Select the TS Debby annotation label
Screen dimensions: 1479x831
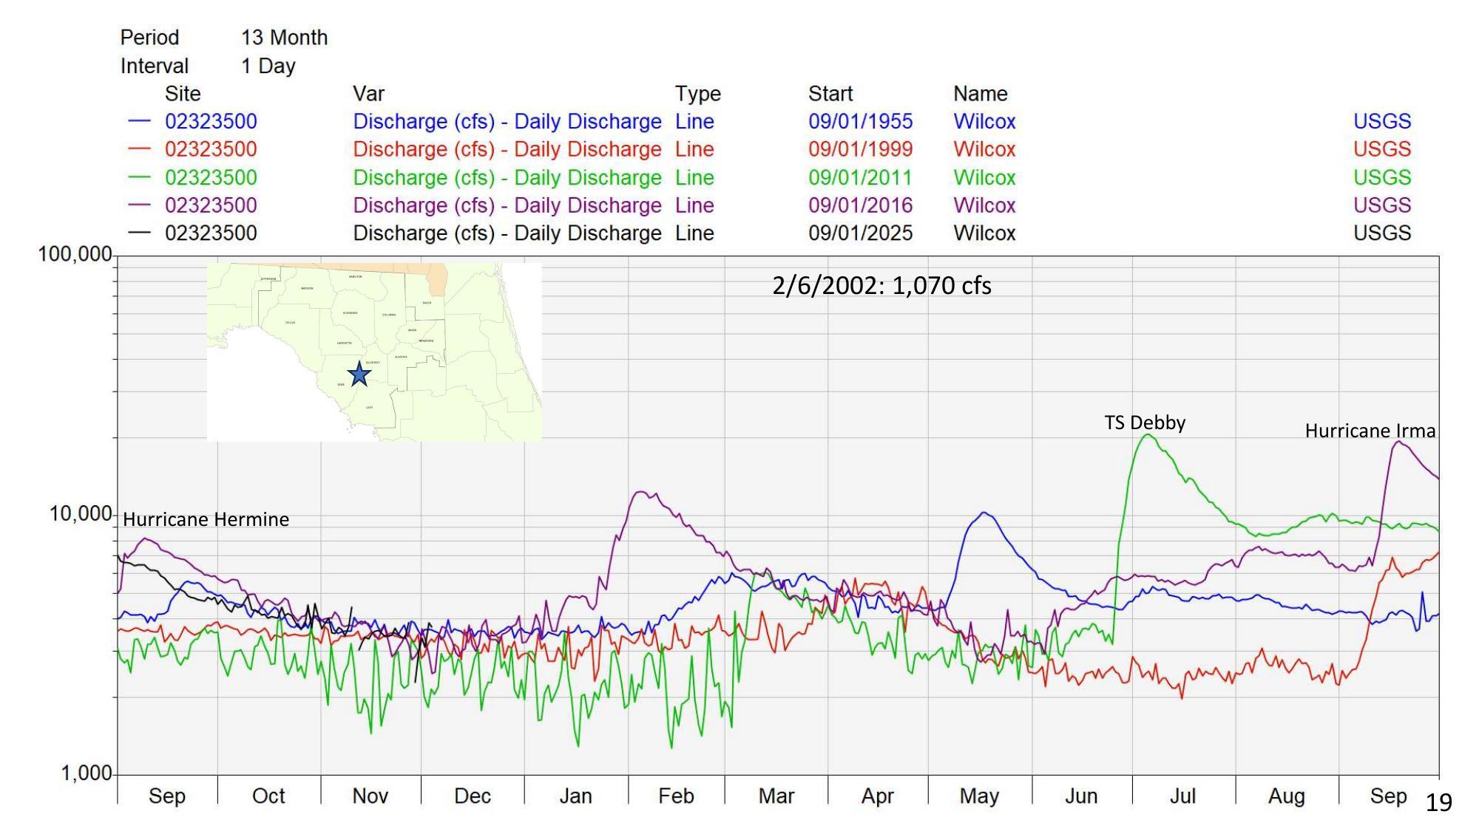[1144, 423]
